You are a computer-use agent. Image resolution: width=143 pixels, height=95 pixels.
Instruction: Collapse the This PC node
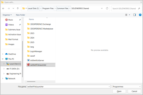point(3,59)
